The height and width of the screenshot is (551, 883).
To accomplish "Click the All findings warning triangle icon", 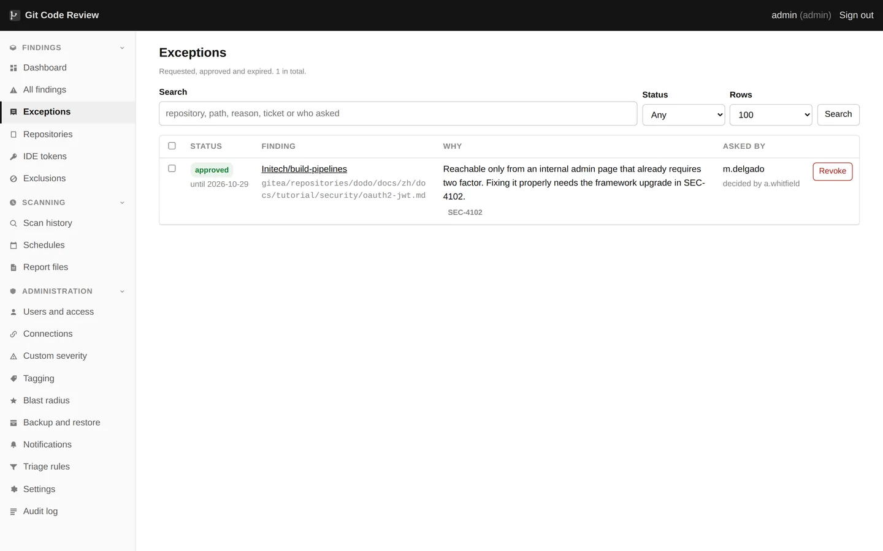I will pos(13,90).
